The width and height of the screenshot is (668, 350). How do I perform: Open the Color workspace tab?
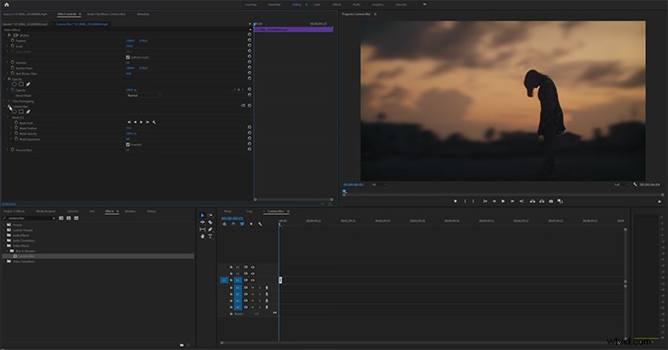317,4
